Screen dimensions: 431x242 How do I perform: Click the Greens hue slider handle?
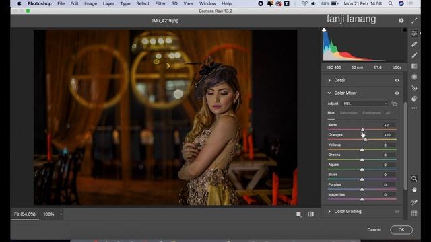(362, 159)
